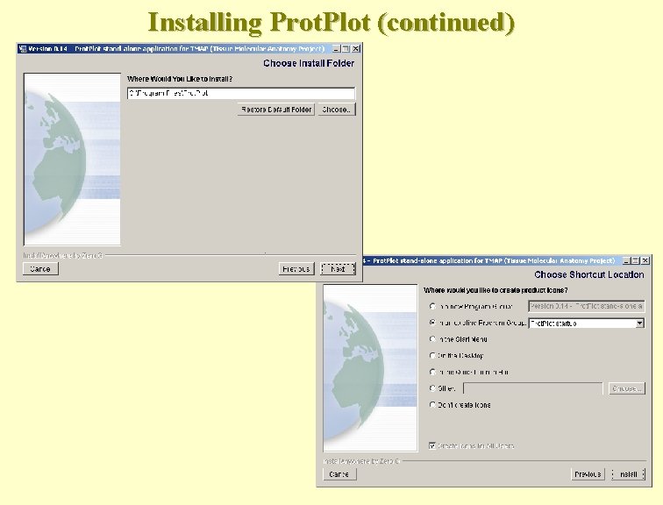Screen dimensions: 663x505
Task: Click Previous in the Install Folder dialog
Action: coord(296,269)
